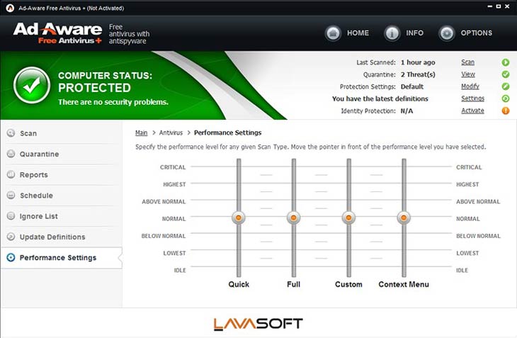
Task: Click the Custom scan slider knob
Action: click(x=348, y=218)
